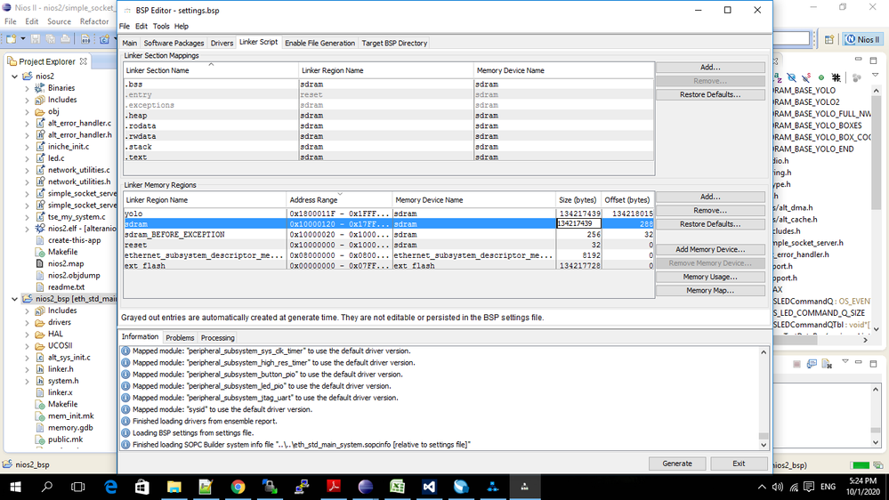Open Excel from the taskbar

pos(397,487)
